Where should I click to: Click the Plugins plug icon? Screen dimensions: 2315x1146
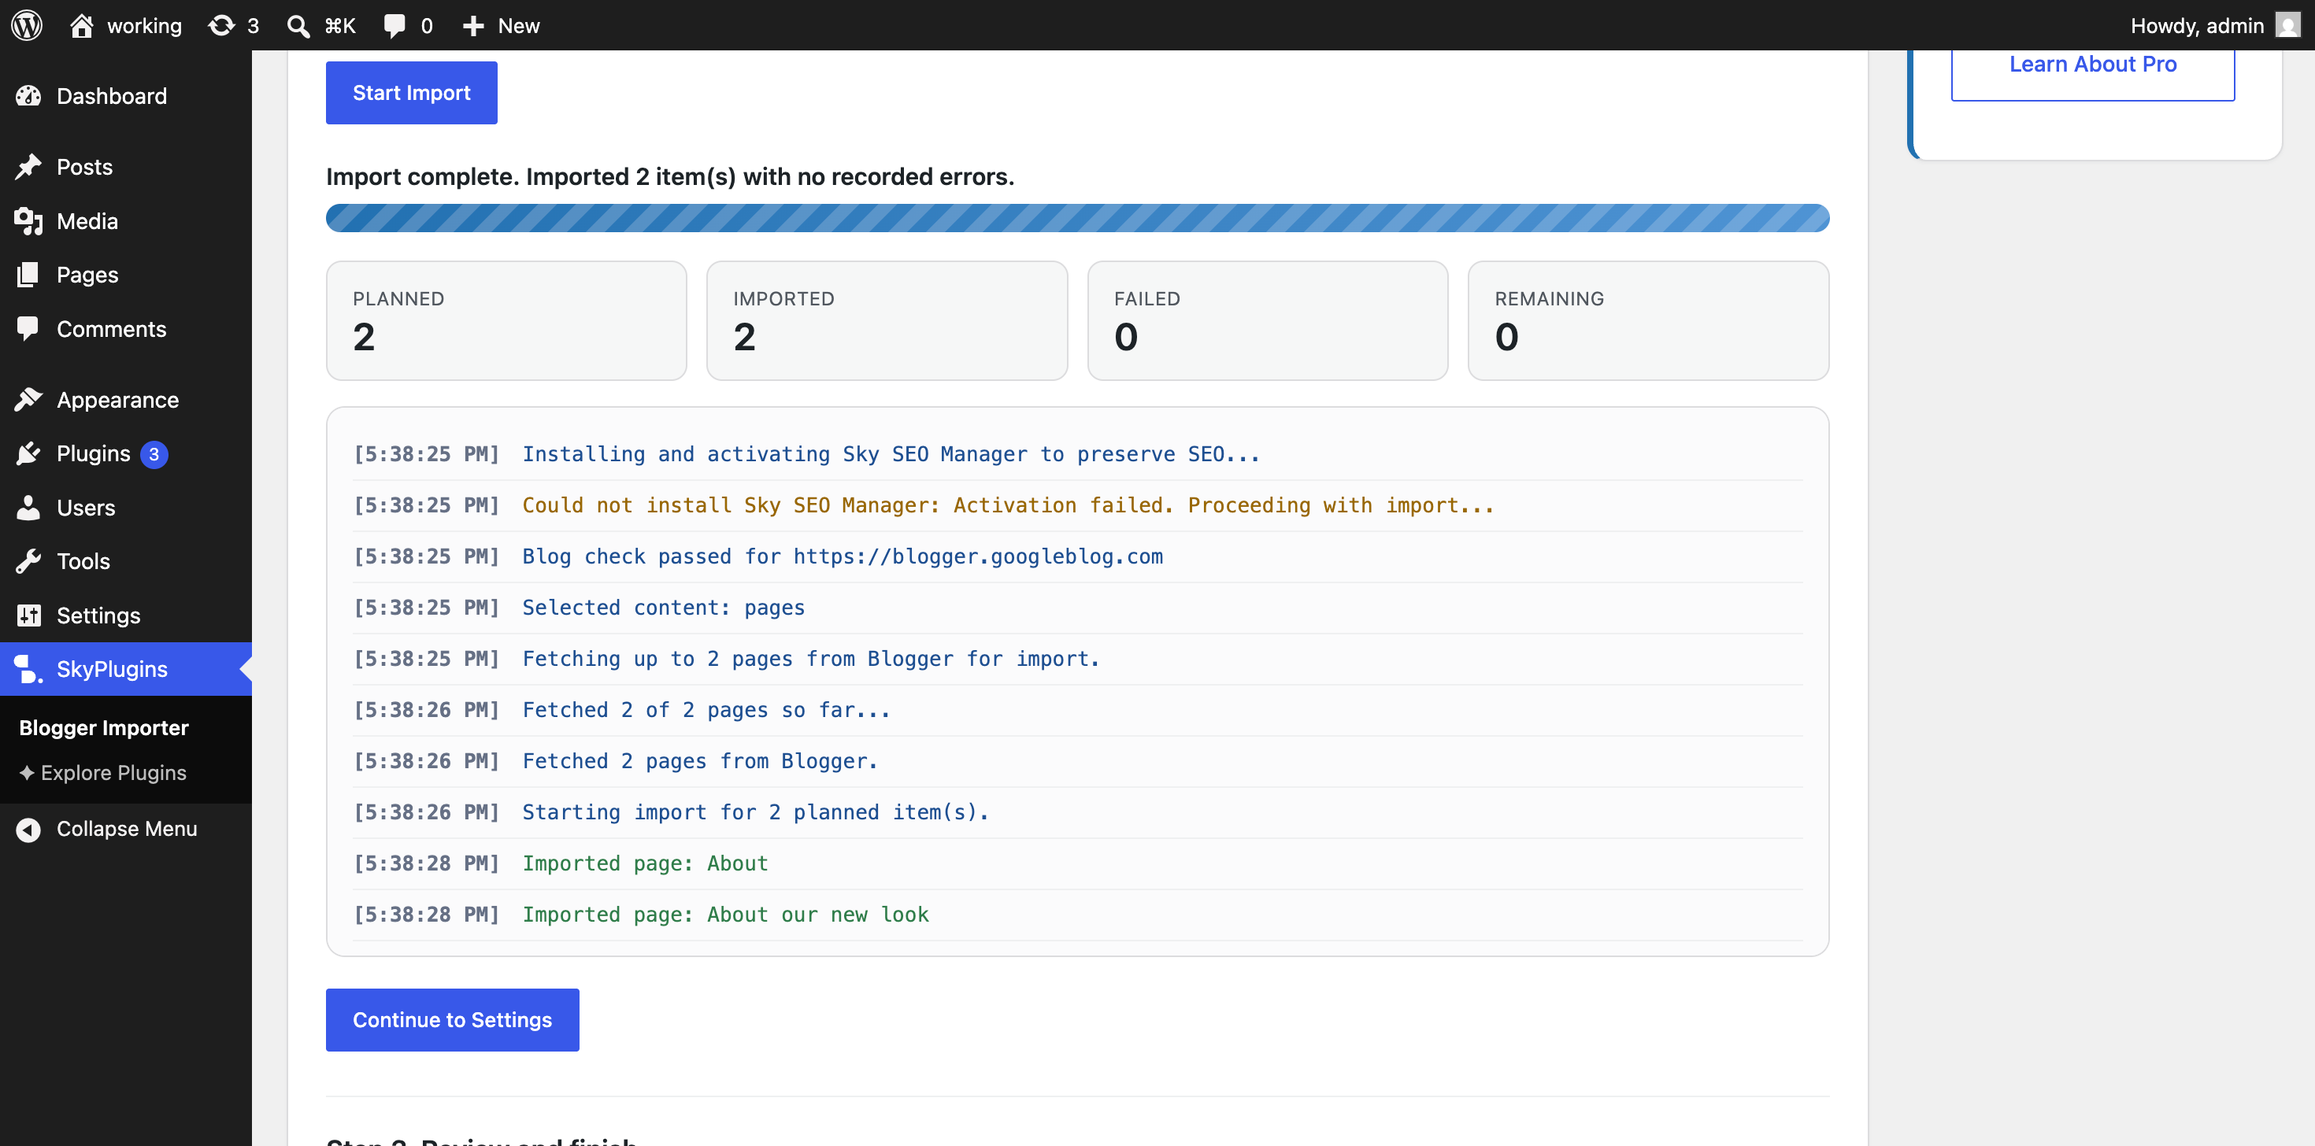point(29,453)
